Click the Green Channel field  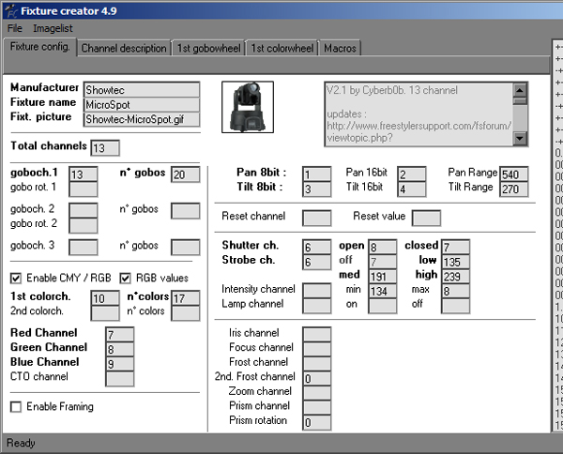[x=119, y=349]
